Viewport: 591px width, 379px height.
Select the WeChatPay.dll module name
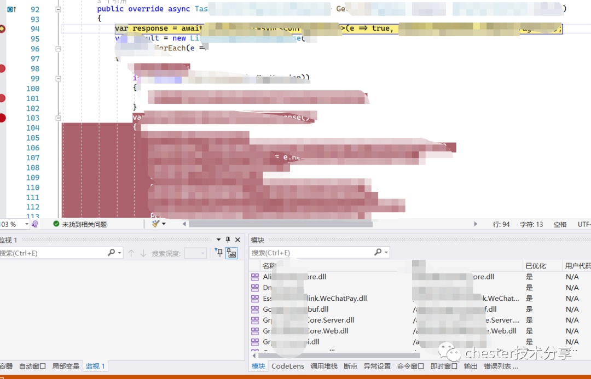click(x=315, y=299)
